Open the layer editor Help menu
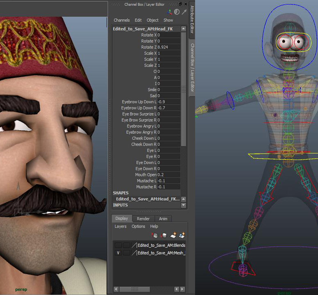 point(154,226)
